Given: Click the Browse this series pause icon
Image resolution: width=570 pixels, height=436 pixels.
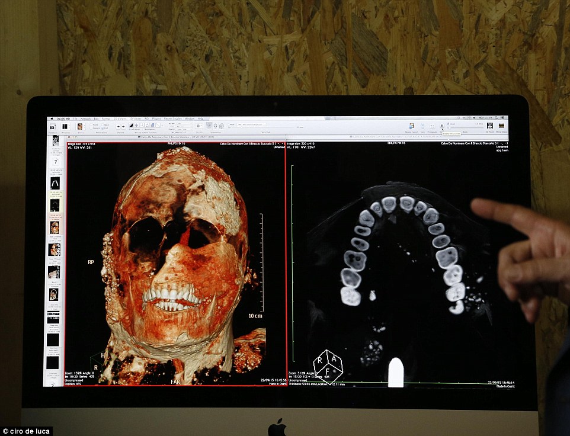Looking at the screenshot, I should click(x=442, y=126).
